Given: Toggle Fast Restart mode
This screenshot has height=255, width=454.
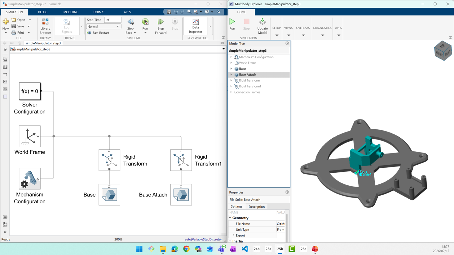Looking at the screenshot, I should pyautogui.click(x=98, y=33).
